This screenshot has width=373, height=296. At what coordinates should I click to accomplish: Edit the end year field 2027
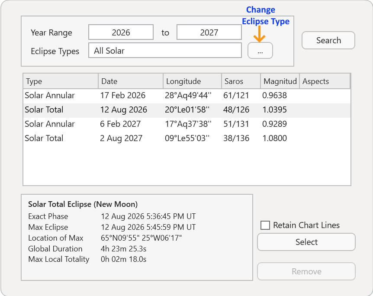pyautogui.click(x=209, y=32)
